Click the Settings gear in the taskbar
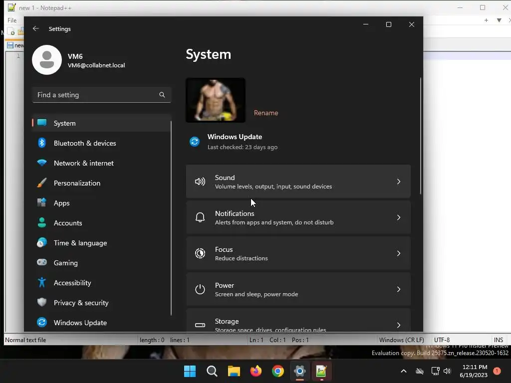Viewport: 511px width, 383px height. pos(300,371)
